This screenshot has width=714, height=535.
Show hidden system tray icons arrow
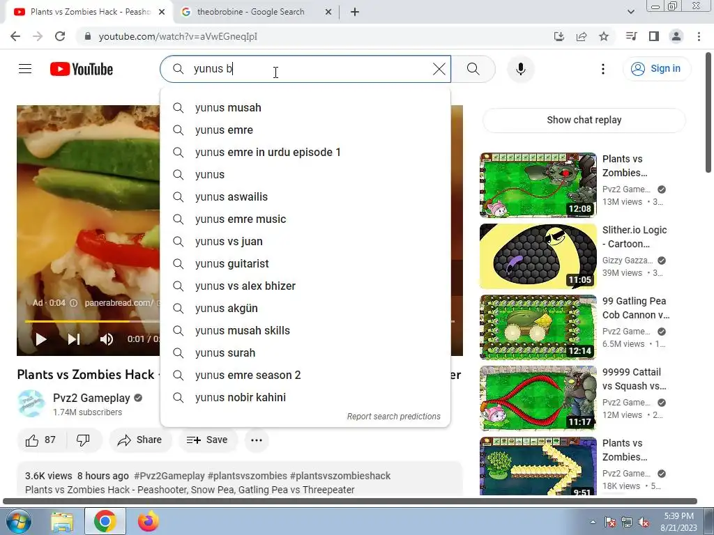pos(593,522)
